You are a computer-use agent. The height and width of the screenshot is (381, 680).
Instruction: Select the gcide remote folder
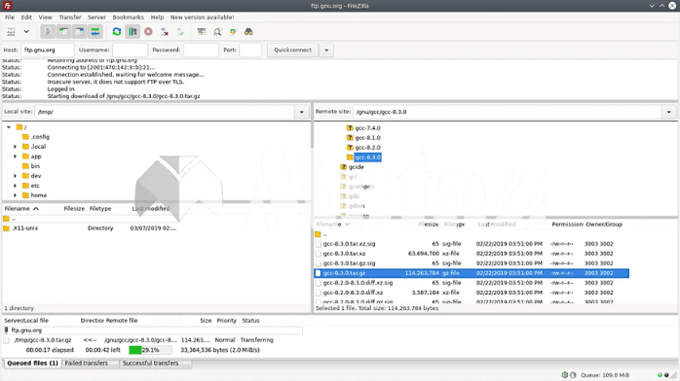tap(352, 167)
